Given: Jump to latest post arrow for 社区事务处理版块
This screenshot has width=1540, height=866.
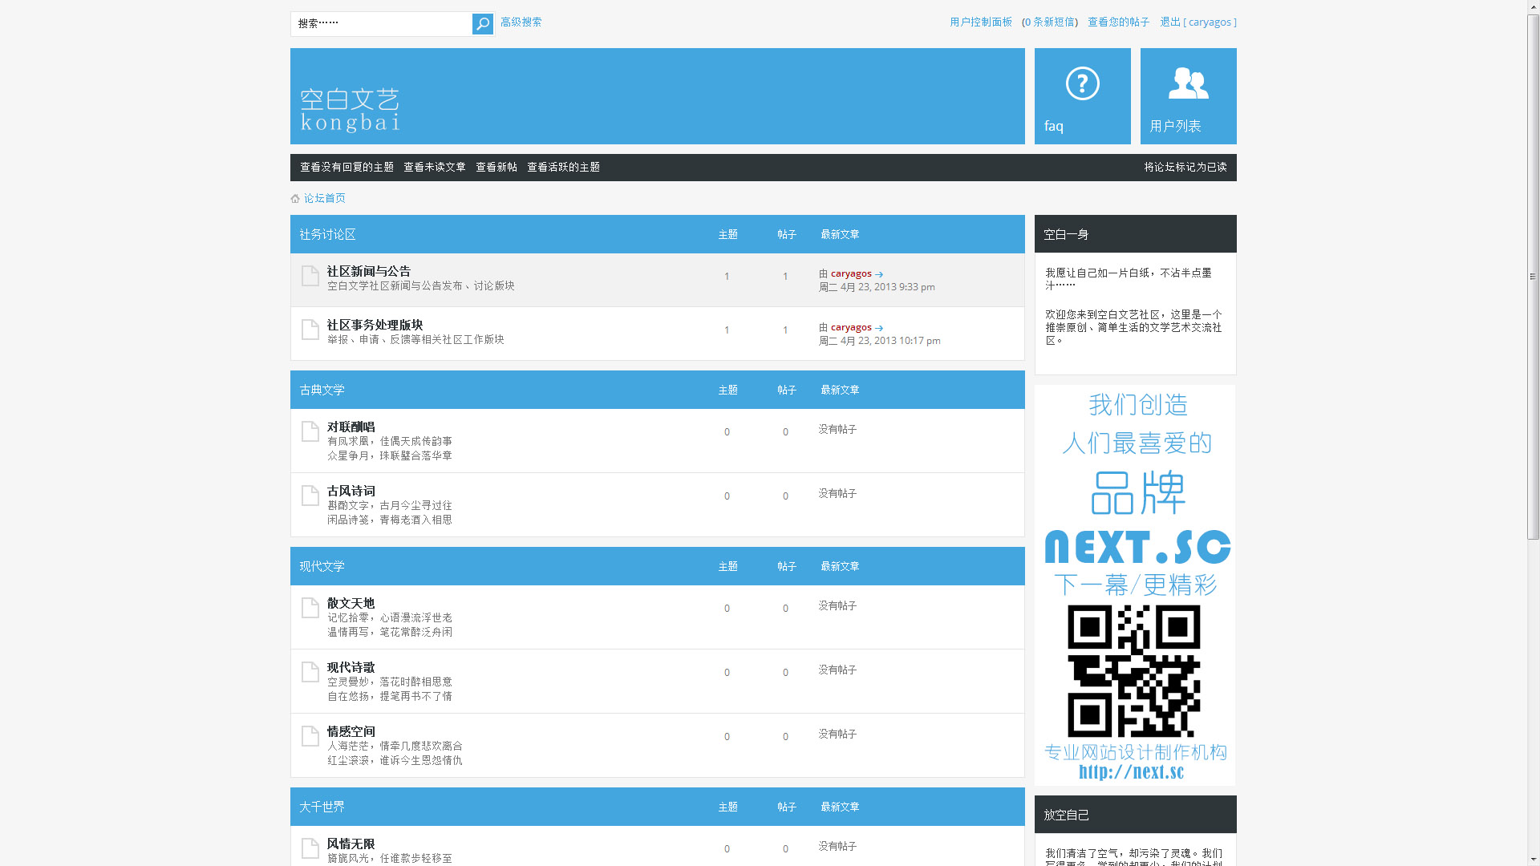Looking at the screenshot, I should pyautogui.click(x=879, y=328).
